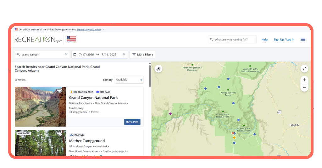Screen dimensions: 322x168
Task: Click the grand canyon location search field
Action: pos(42,55)
